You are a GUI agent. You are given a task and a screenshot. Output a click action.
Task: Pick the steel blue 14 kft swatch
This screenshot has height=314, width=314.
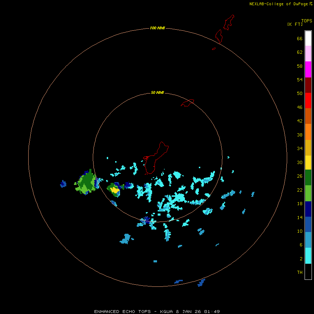(x=308, y=240)
